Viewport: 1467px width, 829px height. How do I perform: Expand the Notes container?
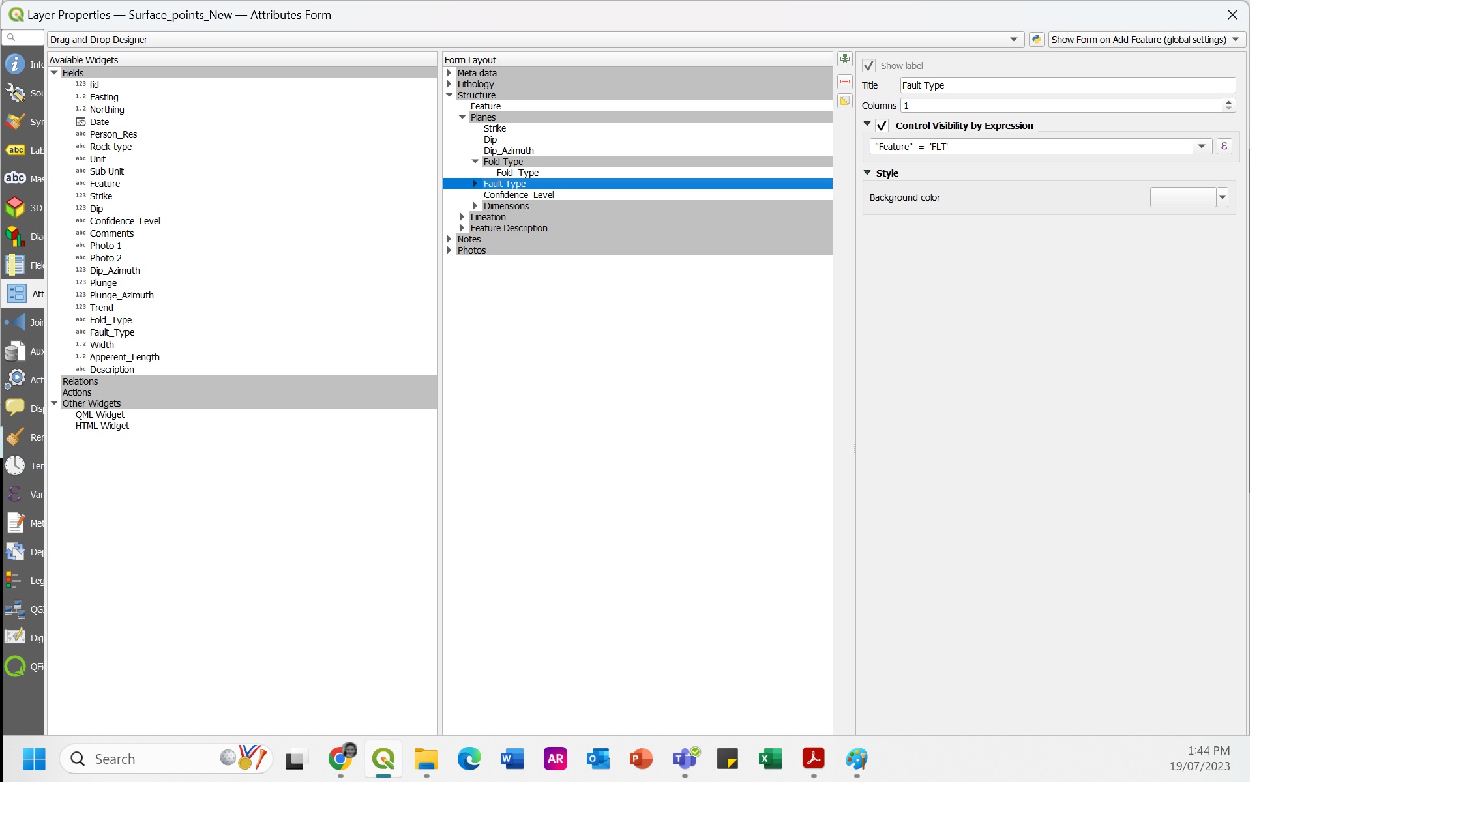[449, 239]
